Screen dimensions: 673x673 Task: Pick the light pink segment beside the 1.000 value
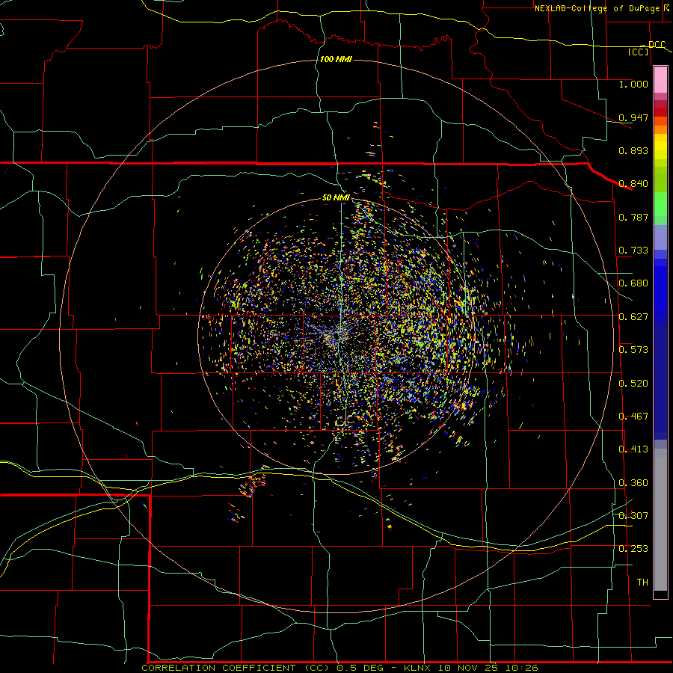coord(660,80)
